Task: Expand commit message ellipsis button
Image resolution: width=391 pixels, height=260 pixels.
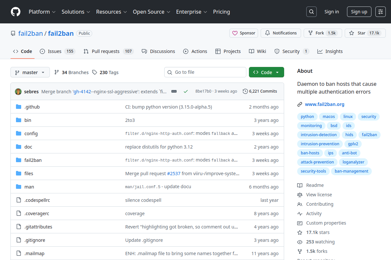Action: pyautogui.click(x=174, y=91)
